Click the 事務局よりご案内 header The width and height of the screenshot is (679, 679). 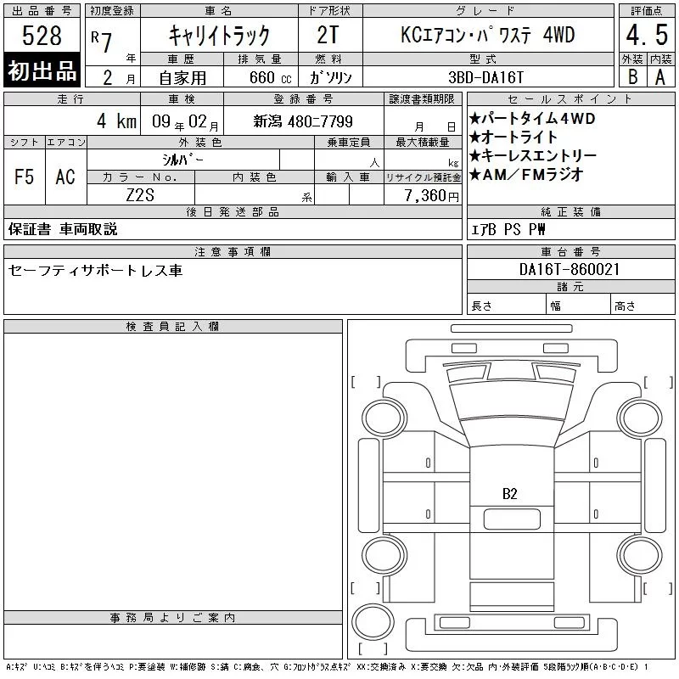point(173,618)
